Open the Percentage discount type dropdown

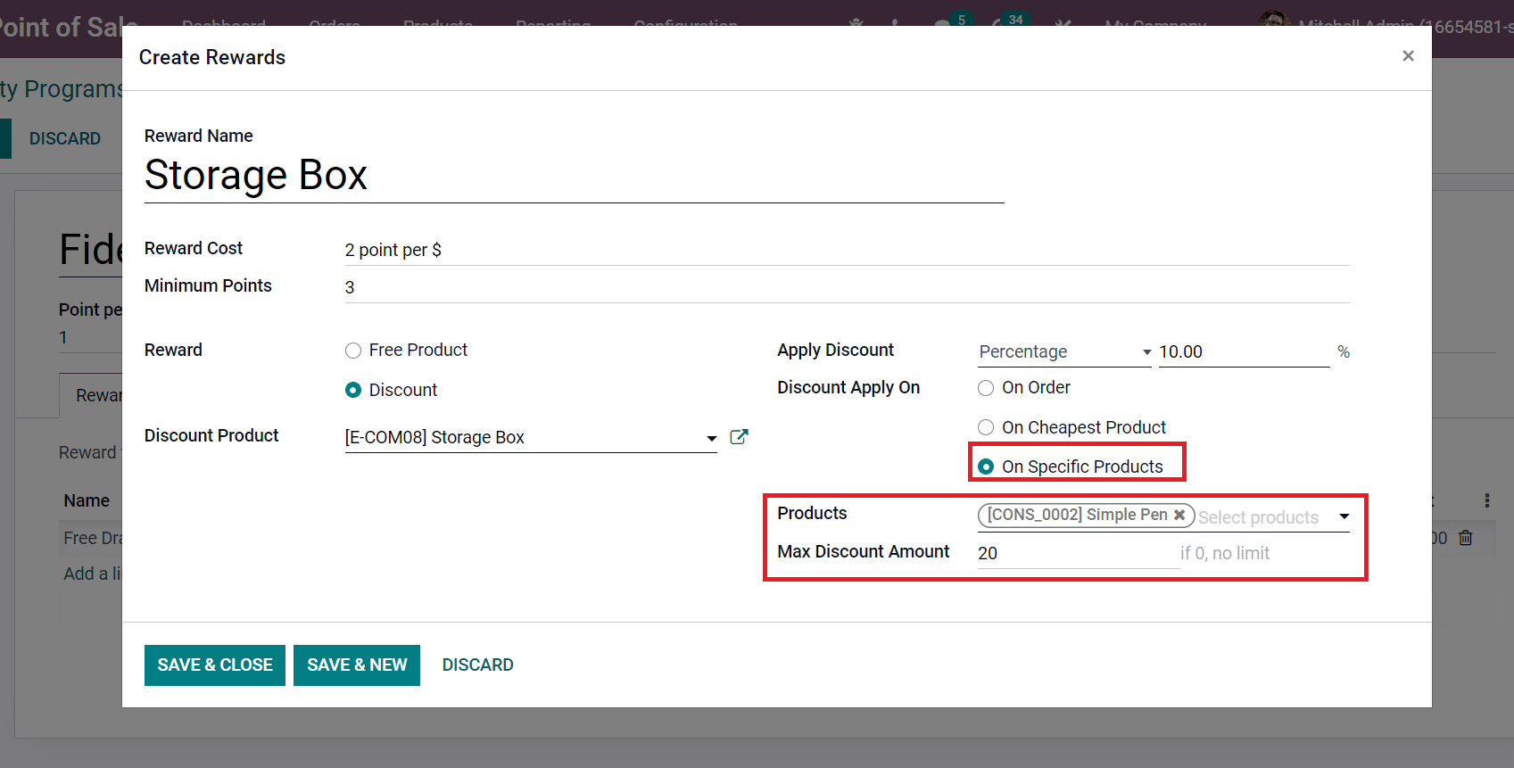pyautogui.click(x=1064, y=351)
